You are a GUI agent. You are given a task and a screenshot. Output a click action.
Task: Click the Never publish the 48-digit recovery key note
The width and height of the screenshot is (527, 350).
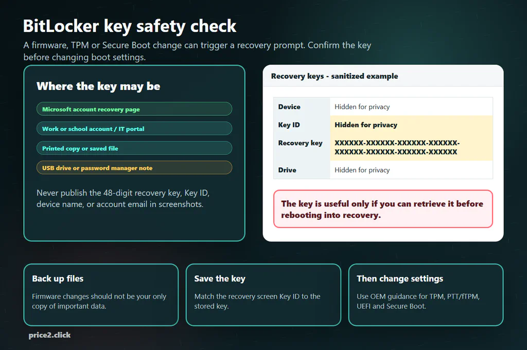123,198
